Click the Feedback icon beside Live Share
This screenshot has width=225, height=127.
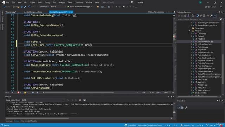pyautogui.click(x=221, y=7)
